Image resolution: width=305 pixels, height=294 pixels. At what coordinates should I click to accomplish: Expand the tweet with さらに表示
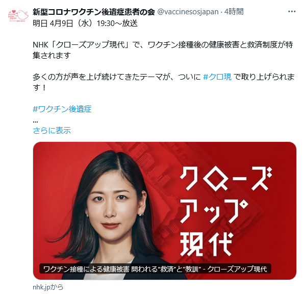click(x=52, y=131)
